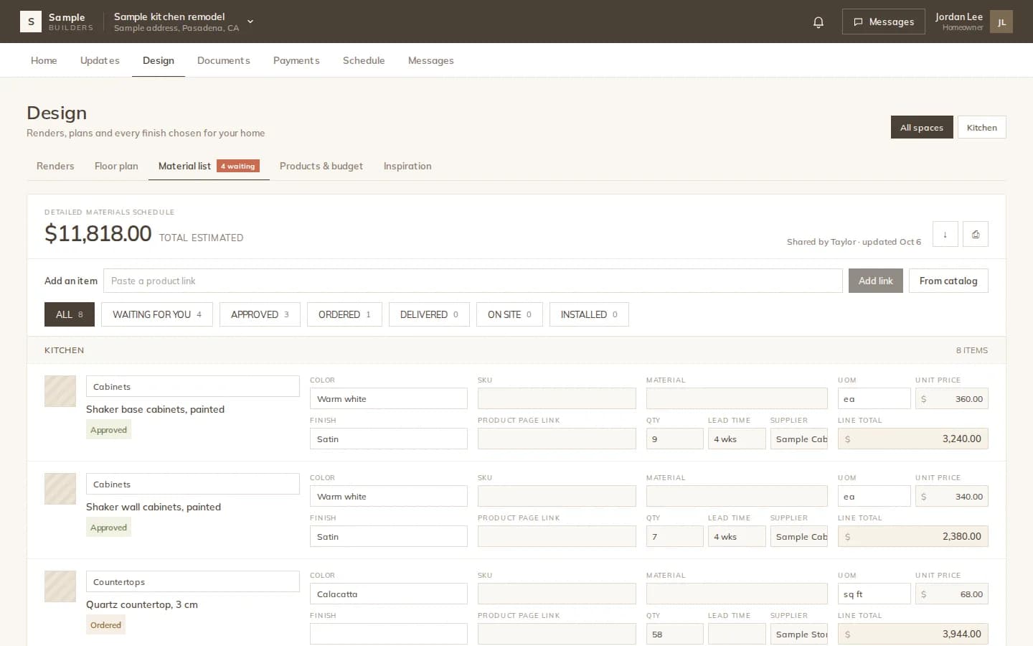Filter materials by DELIVERED status
The width and height of the screenshot is (1033, 646).
429,314
